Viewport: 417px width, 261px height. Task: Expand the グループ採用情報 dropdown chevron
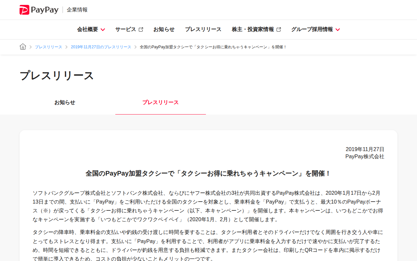(338, 30)
